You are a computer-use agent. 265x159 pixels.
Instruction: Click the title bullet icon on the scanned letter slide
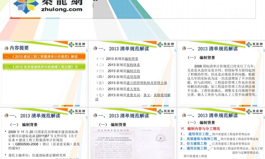[x=95, y=115]
